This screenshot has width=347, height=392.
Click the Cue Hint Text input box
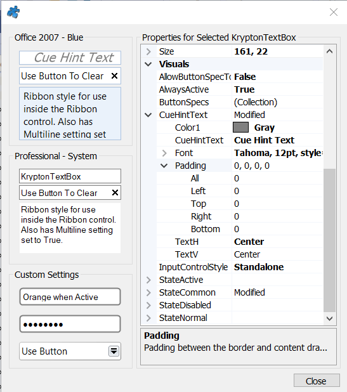point(70,58)
